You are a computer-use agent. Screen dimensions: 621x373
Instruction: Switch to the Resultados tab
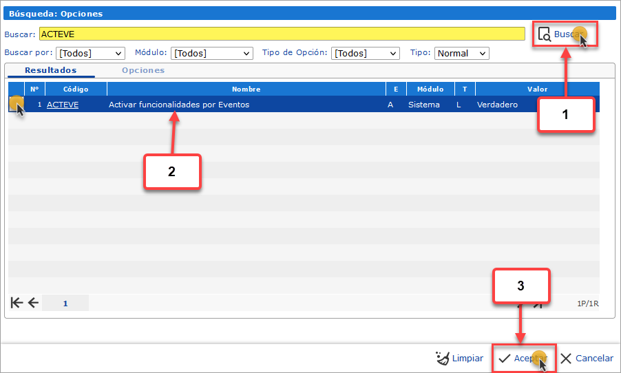coord(51,70)
